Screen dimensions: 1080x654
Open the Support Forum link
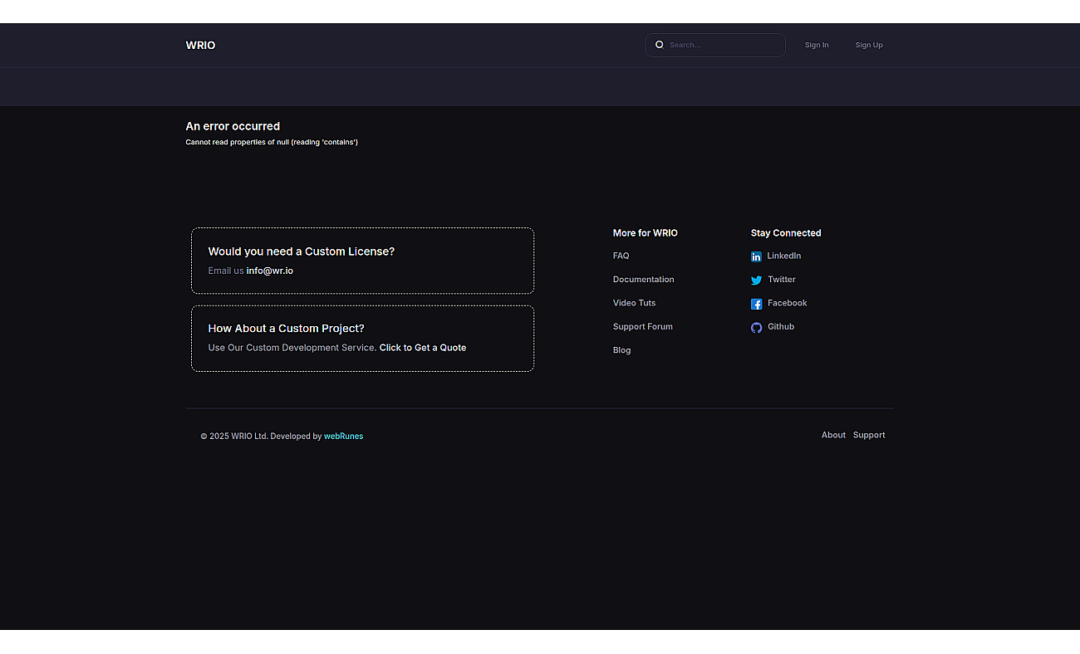pos(643,327)
